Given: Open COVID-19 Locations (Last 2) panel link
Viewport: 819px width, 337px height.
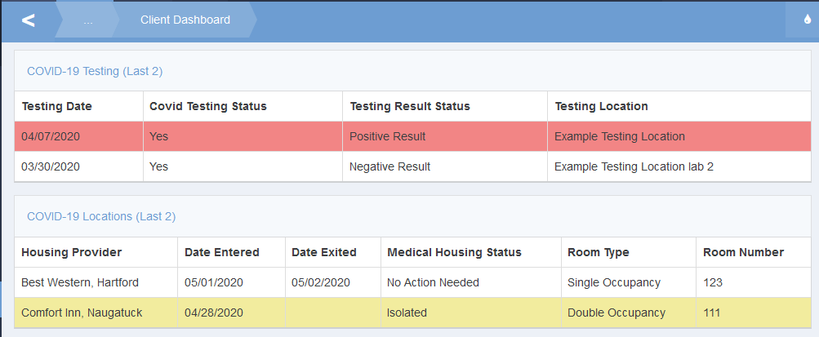Looking at the screenshot, I should pos(101,216).
